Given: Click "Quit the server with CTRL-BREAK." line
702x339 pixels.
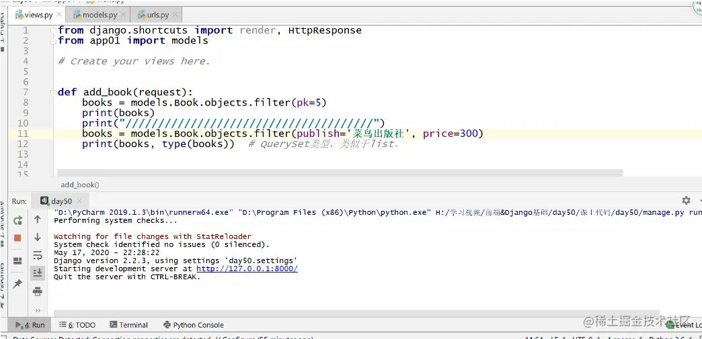Looking at the screenshot, I should coord(127,277).
